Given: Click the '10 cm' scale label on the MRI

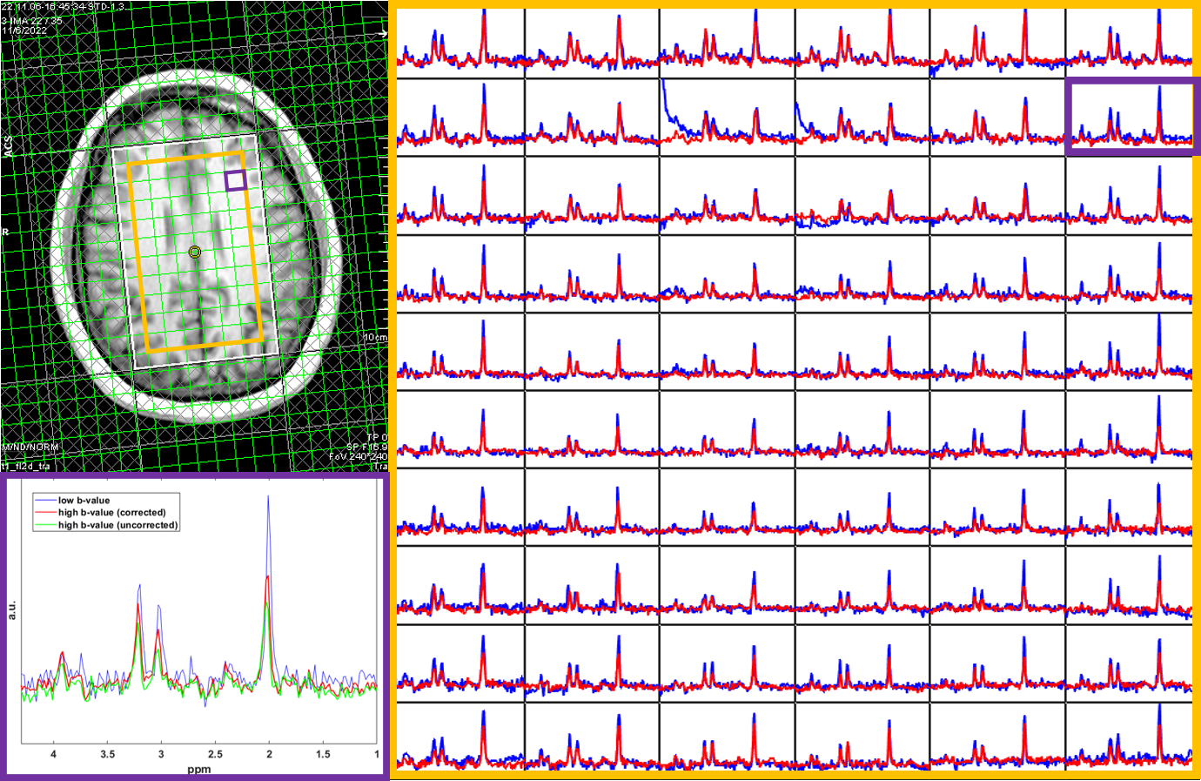Looking at the screenshot, I should point(375,337).
